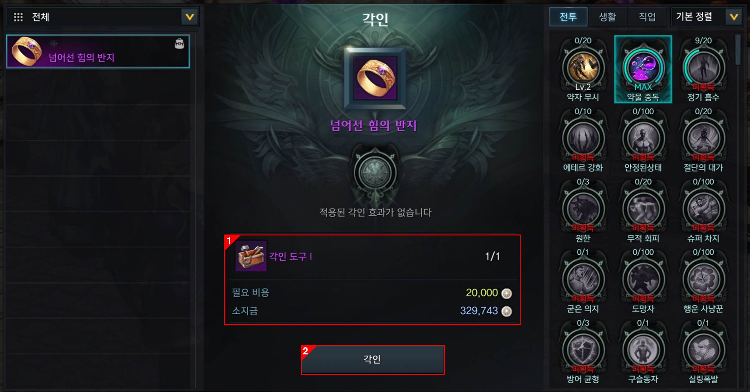Switch to the 직업 tab
The width and height of the screenshot is (750, 392).
coord(647,17)
